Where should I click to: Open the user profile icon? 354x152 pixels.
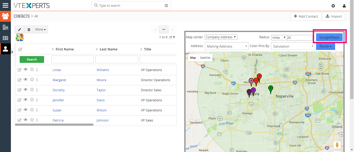(344, 6)
